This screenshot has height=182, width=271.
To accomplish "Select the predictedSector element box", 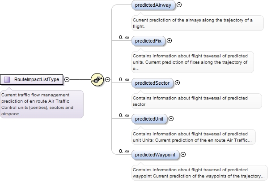I will [x=152, y=83].
